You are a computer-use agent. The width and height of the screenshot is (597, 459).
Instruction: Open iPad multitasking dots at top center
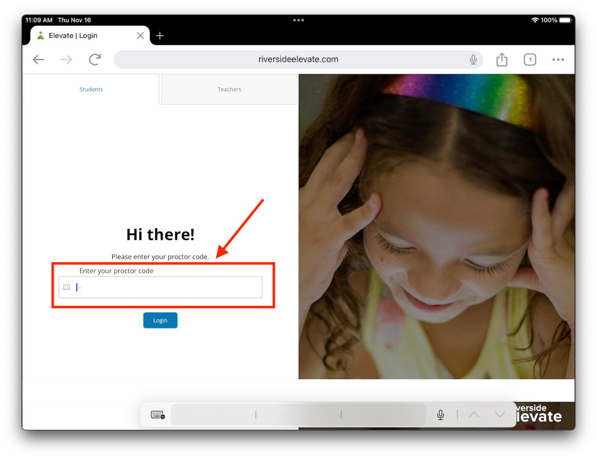[x=298, y=20]
